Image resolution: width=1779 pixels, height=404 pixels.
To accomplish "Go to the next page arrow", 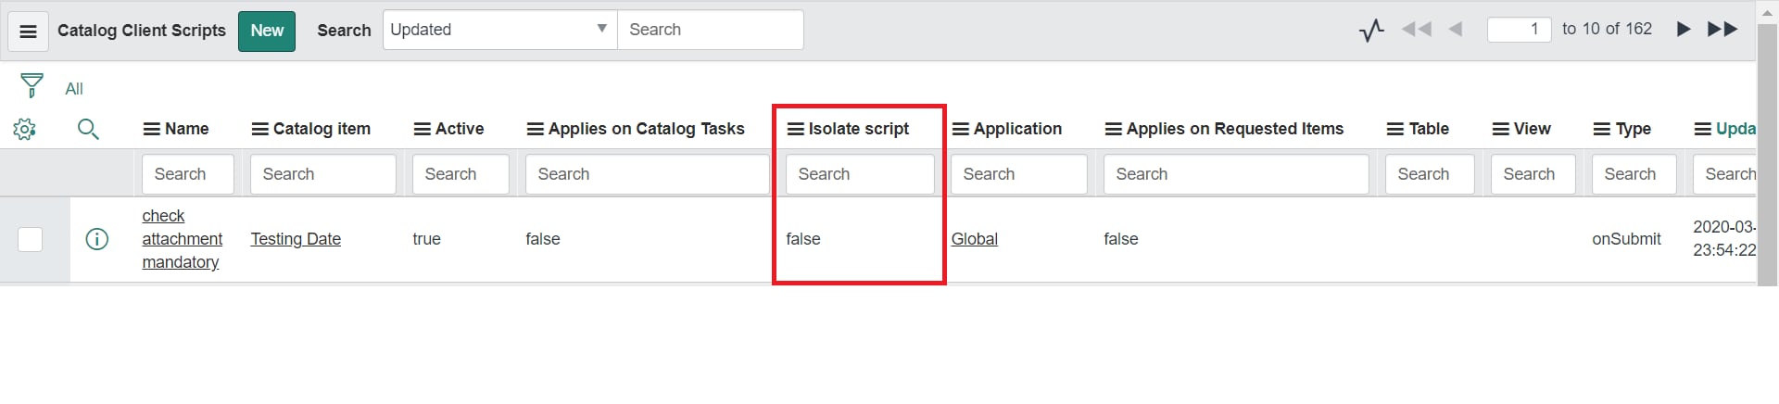I will 1684,30.
